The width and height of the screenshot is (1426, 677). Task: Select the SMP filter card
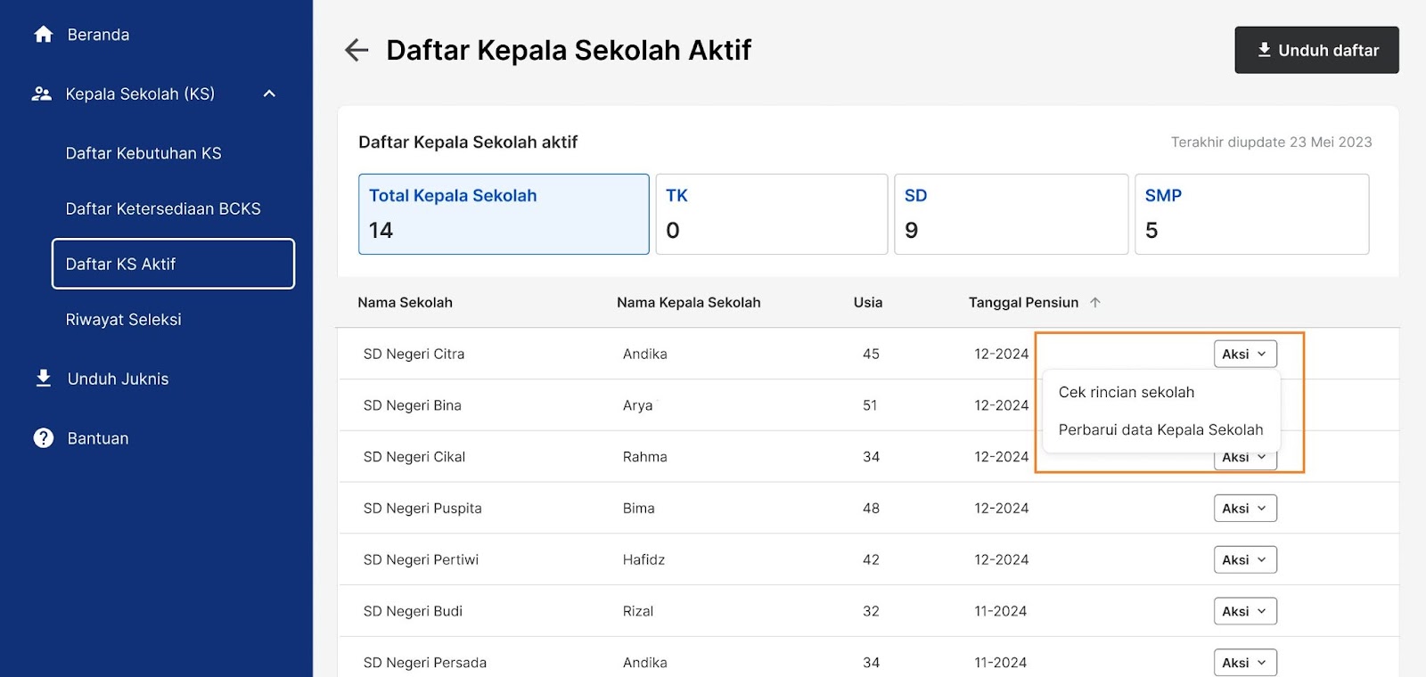[1252, 214]
